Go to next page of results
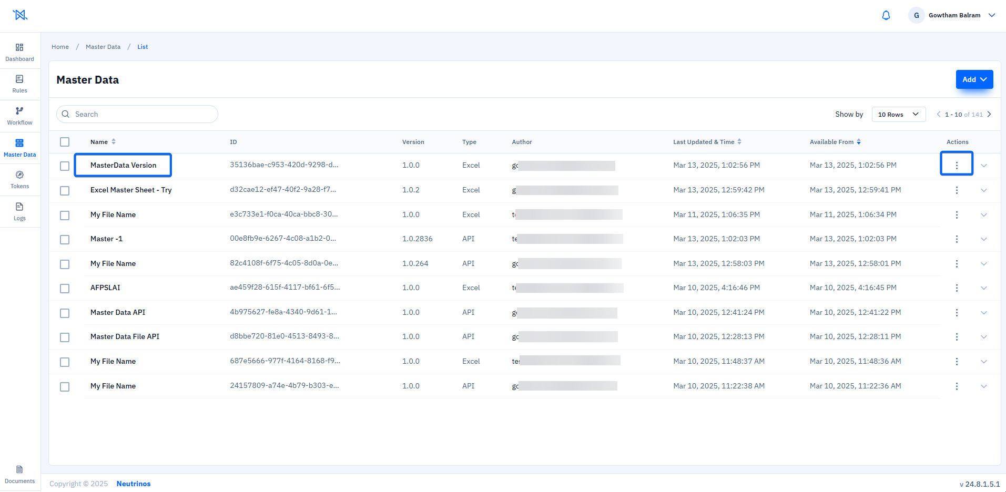 (989, 114)
